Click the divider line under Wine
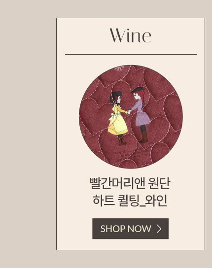Screen dimensions: 212x268 tap(131, 55)
